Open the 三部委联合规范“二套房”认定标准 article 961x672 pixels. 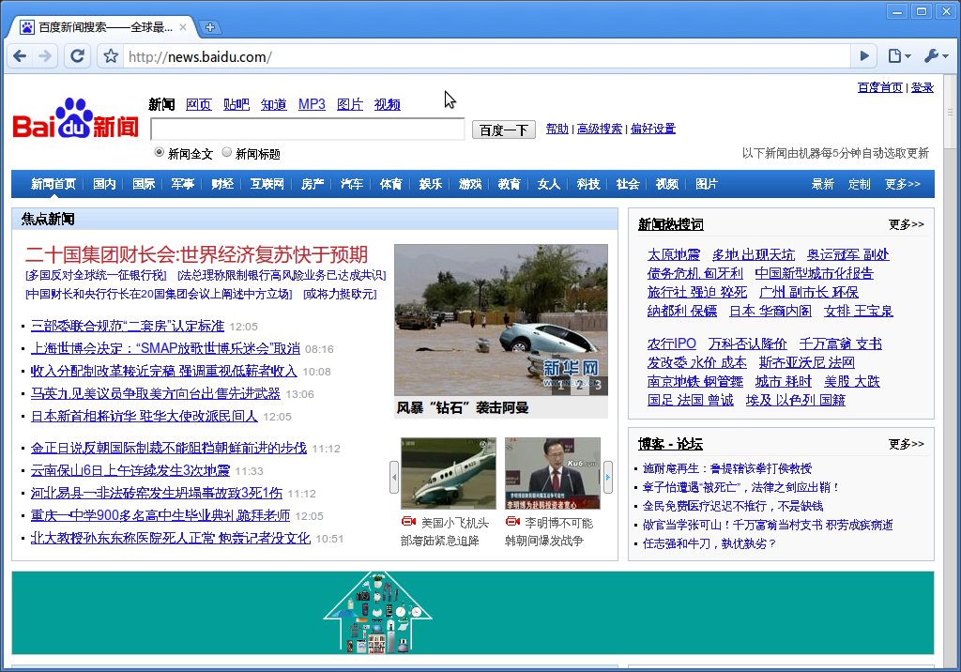128,326
